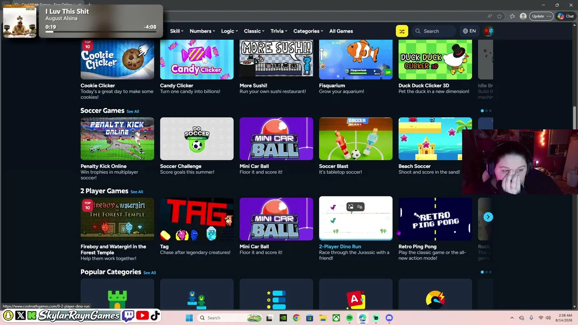Click the picture-in-picture icon on Dino Run thumbnail
The image size is (578, 325).
pos(350,207)
